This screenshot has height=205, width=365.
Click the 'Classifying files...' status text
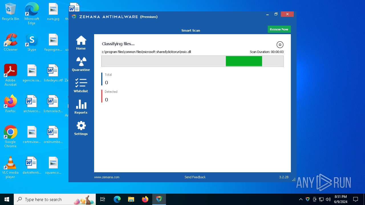tap(118, 44)
